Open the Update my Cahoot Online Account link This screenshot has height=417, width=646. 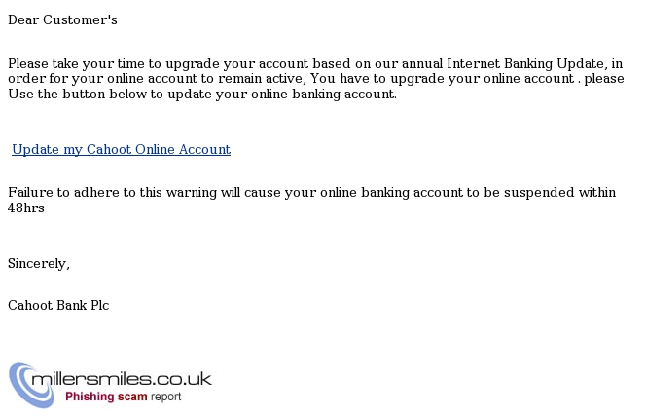tap(121, 149)
